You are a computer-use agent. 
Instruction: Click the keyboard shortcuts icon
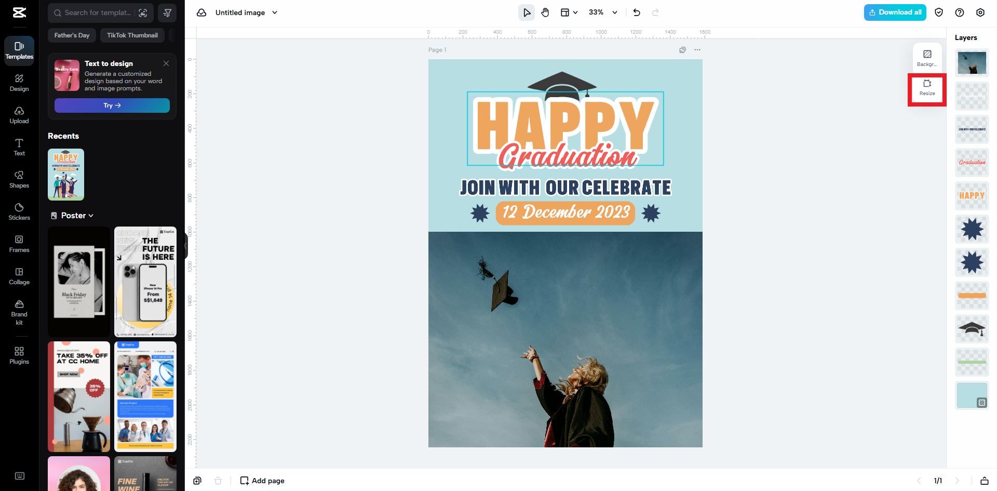click(x=20, y=475)
